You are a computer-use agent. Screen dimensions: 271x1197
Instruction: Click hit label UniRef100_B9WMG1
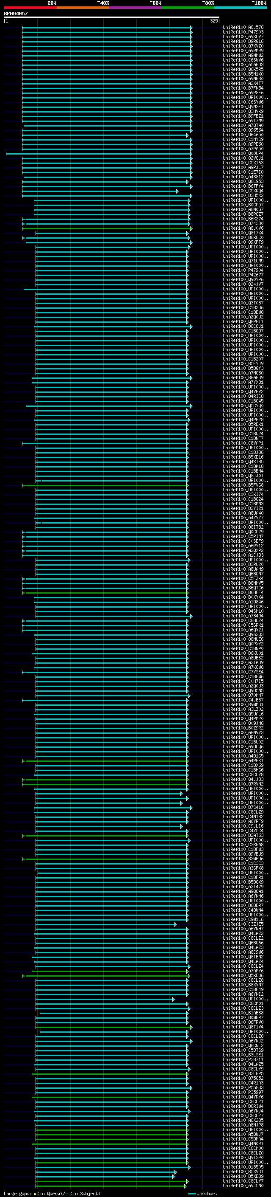tap(243, 704)
